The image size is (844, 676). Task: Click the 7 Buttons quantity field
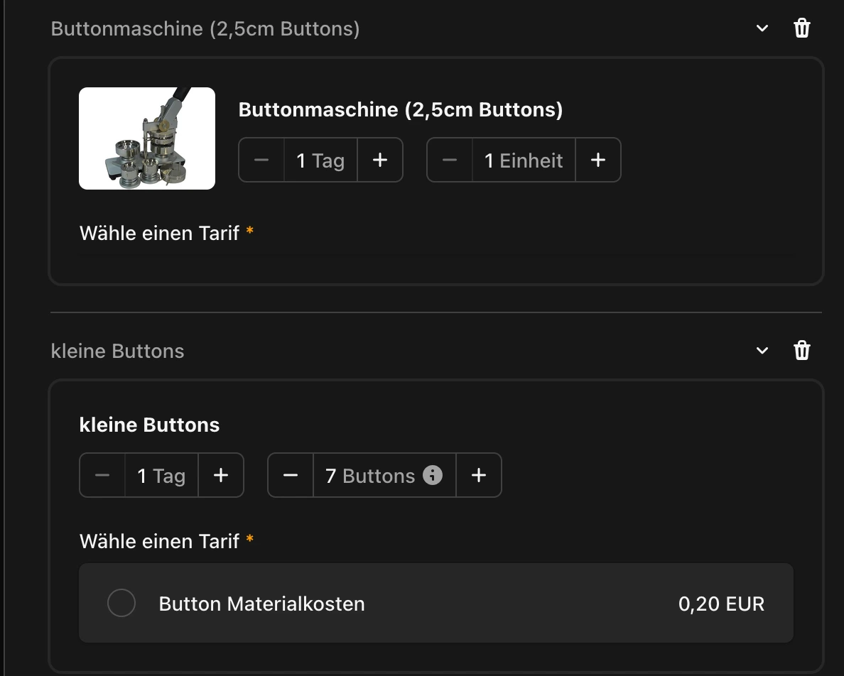[x=384, y=475]
